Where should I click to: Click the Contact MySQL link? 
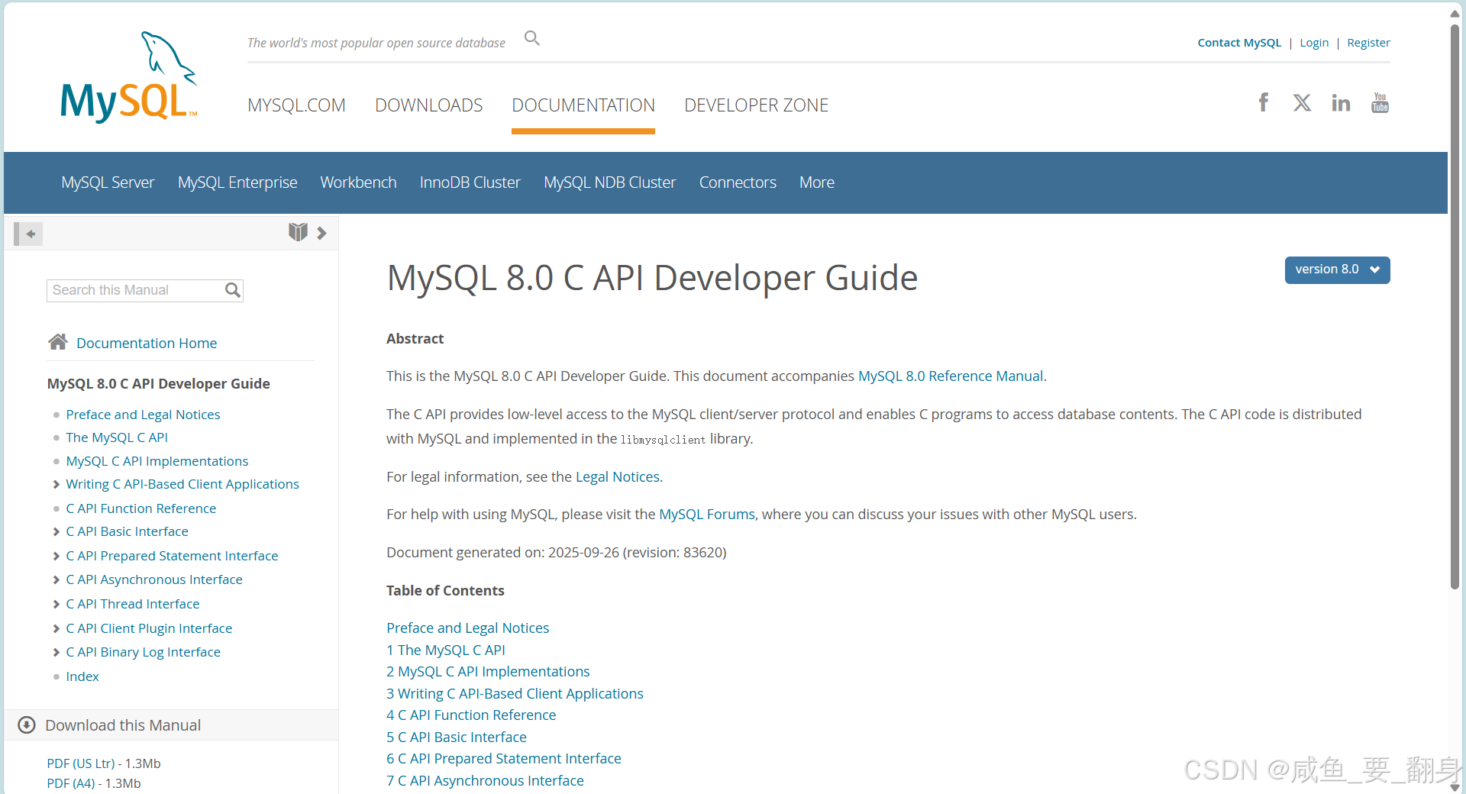click(1239, 43)
